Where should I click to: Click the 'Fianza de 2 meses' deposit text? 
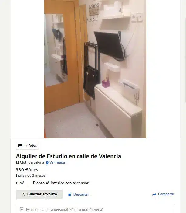click(31, 176)
